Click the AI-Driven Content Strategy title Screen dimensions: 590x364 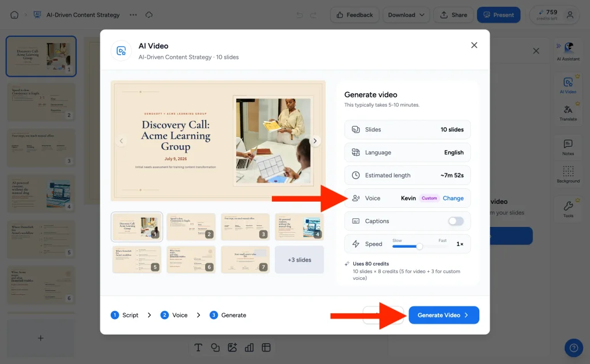click(x=83, y=15)
